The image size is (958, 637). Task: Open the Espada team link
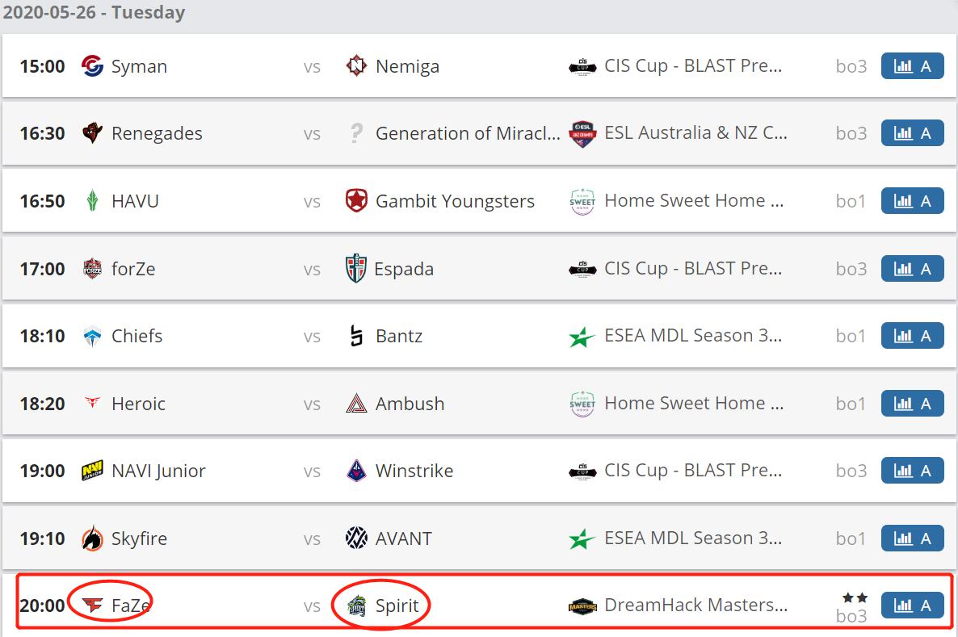pos(404,269)
